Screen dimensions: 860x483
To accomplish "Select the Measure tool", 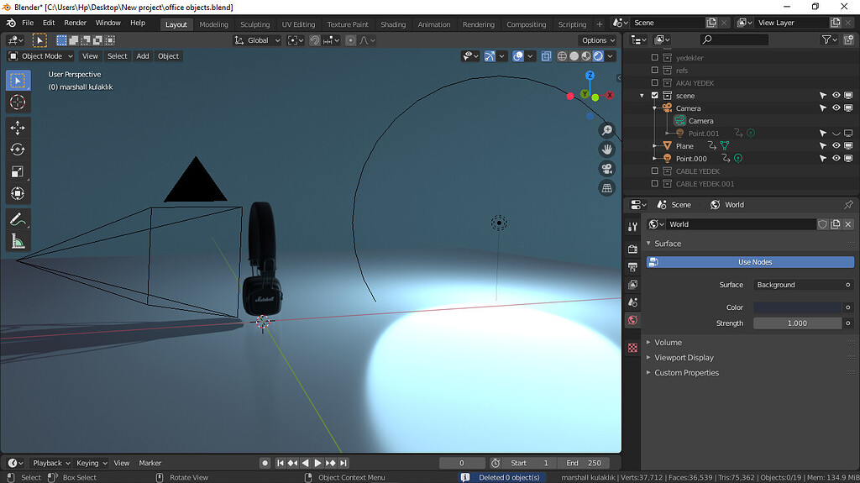I will pyautogui.click(x=18, y=241).
